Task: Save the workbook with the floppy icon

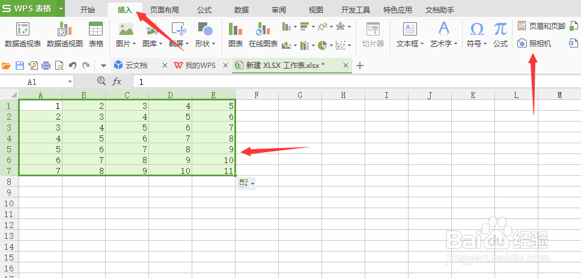Action: [x=20, y=66]
